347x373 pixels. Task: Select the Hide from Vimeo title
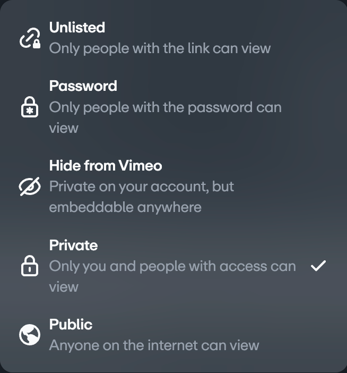click(x=105, y=166)
